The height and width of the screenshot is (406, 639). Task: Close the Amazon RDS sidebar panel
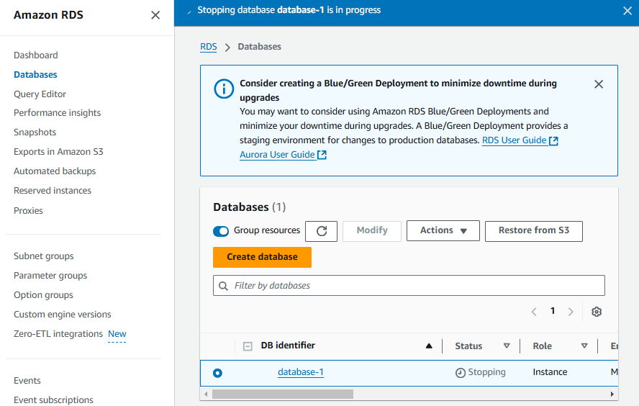(155, 15)
